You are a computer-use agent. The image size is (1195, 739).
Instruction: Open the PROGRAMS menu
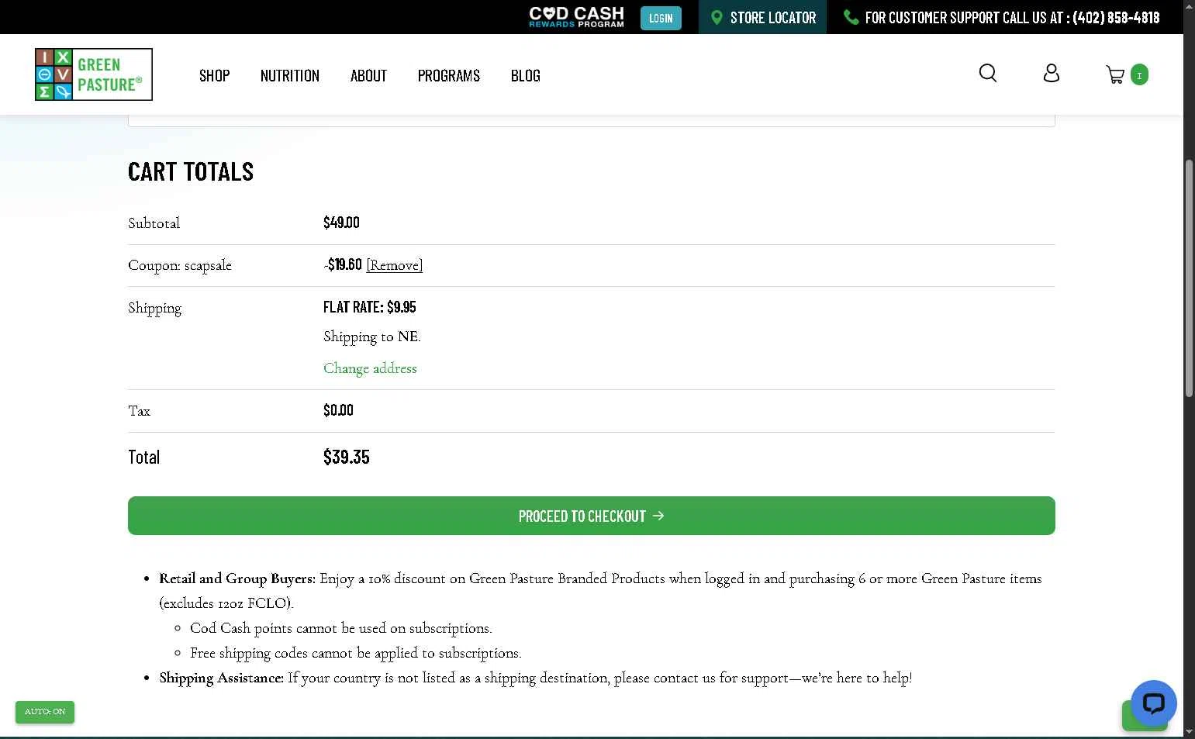[449, 75]
